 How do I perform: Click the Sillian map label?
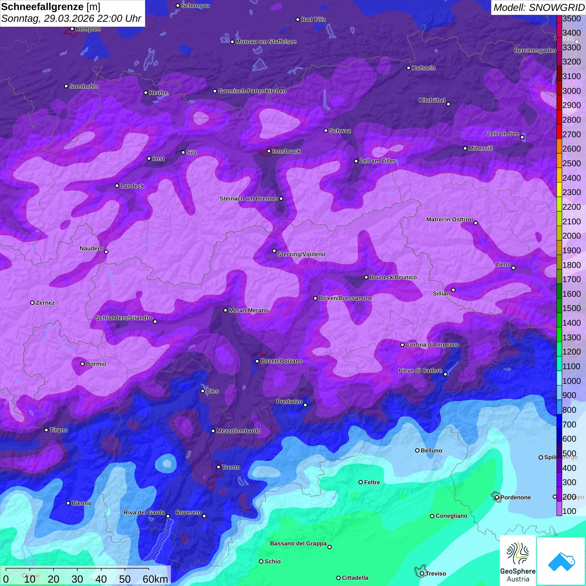coord(441,293)
